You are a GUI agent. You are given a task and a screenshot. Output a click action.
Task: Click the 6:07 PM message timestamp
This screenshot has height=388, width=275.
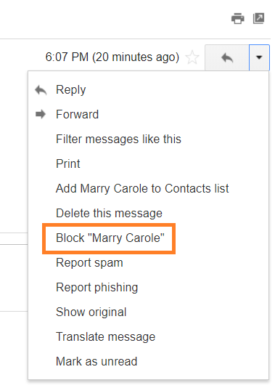[112, 57]
